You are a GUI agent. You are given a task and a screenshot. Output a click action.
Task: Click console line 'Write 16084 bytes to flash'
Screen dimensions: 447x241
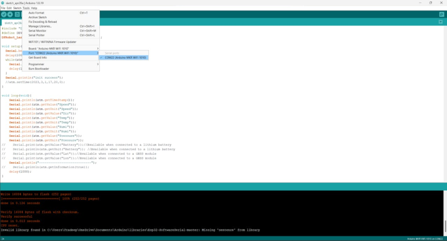[36, 194]
